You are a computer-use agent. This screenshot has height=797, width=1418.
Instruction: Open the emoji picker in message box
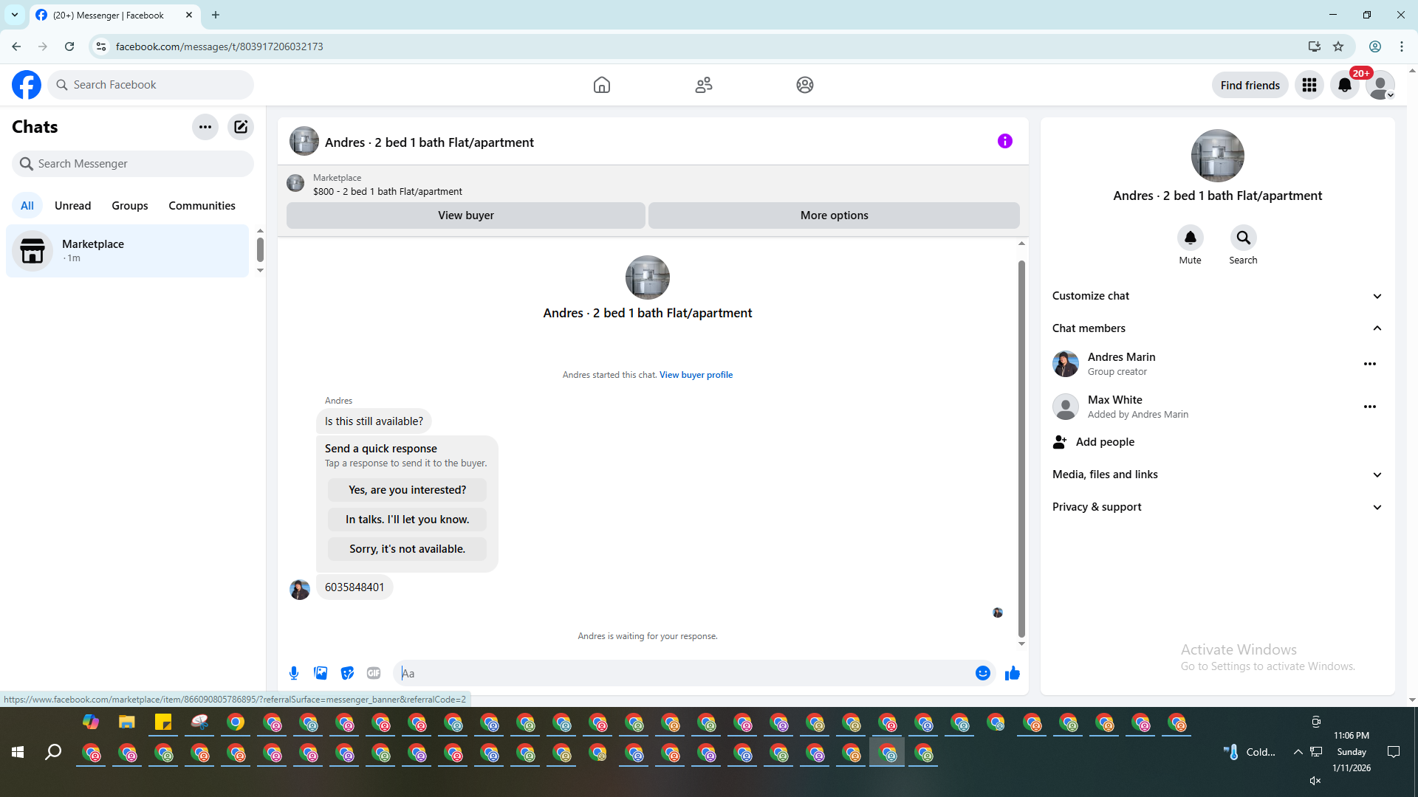coord(982,673)
